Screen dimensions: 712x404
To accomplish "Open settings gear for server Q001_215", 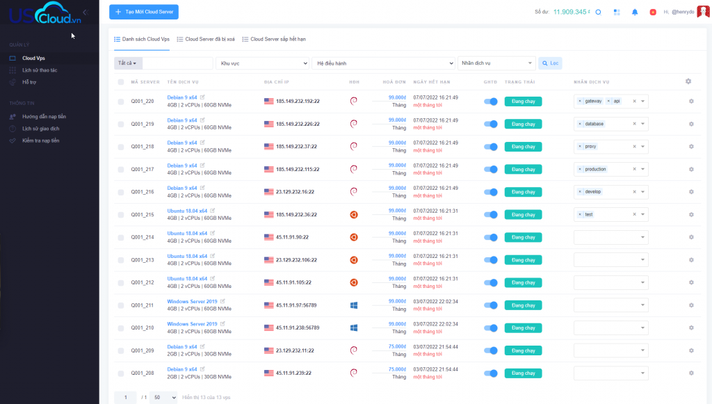I will pyautogui.click(x=691, y=214).
